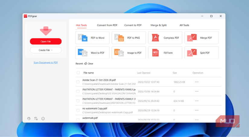This screenshot has width=249, height=137.
Task: Click the red Open File button
Action: pyautogui.click(x=46, y=41)
